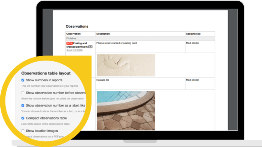Open the cracked paint photo thumbnail
Viewport: 262px width, 147px height.
coord(126,65)
